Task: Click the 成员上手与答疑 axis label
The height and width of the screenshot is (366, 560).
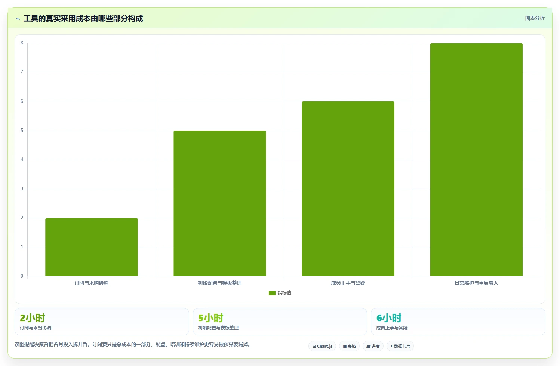Action: (x=348, y=283)
